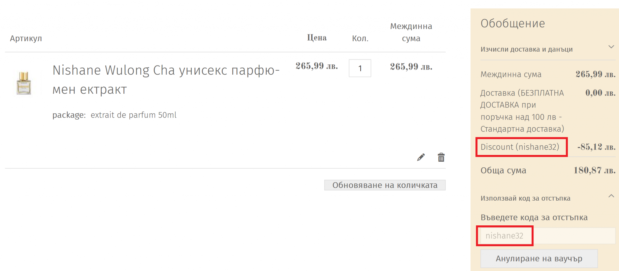This screenshot has height=271, width=619.
Task: Click the Използвай код за отстъпка label
Action: 525,198
